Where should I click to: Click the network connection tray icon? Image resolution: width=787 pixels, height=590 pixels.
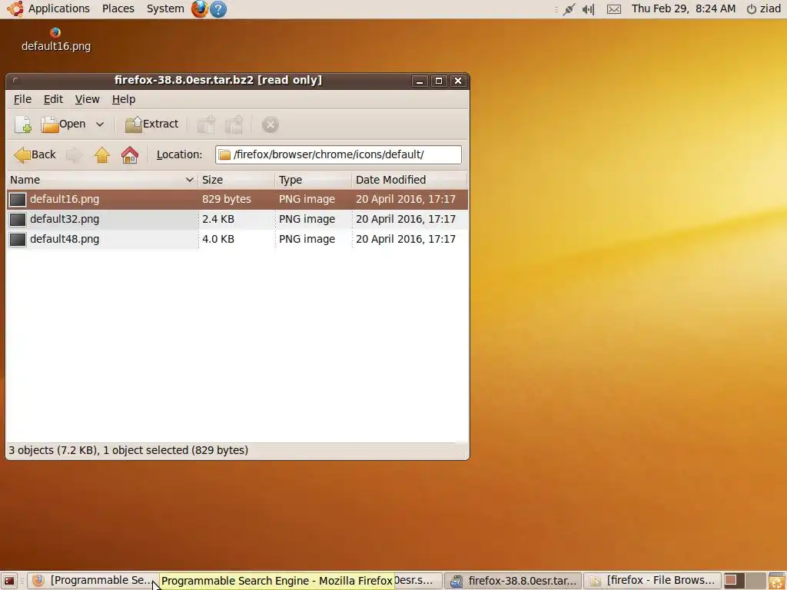point(569,9)
